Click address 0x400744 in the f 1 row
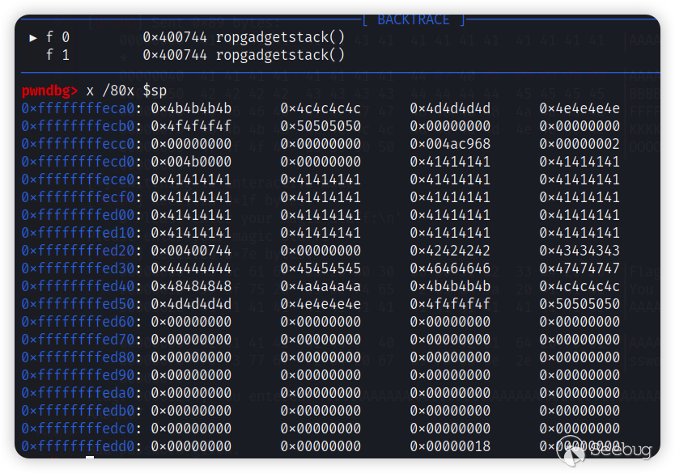Viewport: 675px width, 473px height. (175, 55)
